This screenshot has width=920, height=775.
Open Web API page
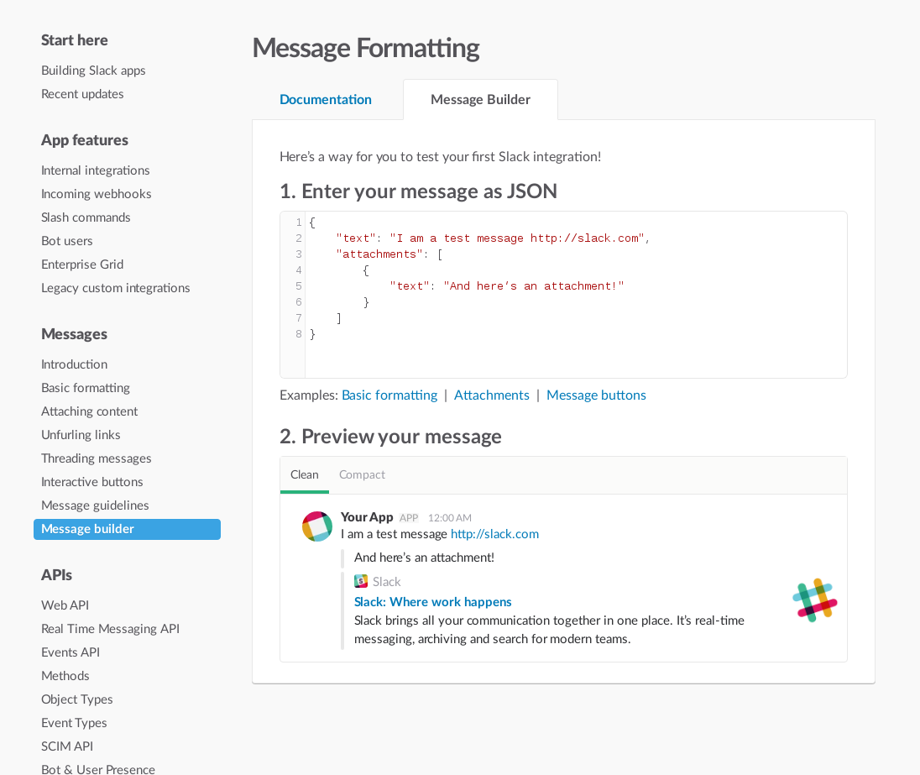coord(65,605)
